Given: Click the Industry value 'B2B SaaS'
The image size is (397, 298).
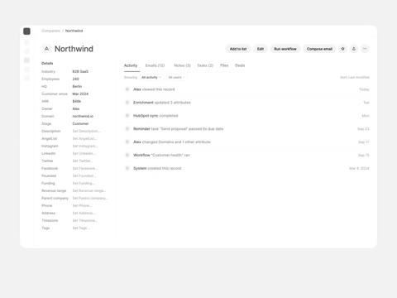Looking at the screenshot, I should tap(80, 71).
